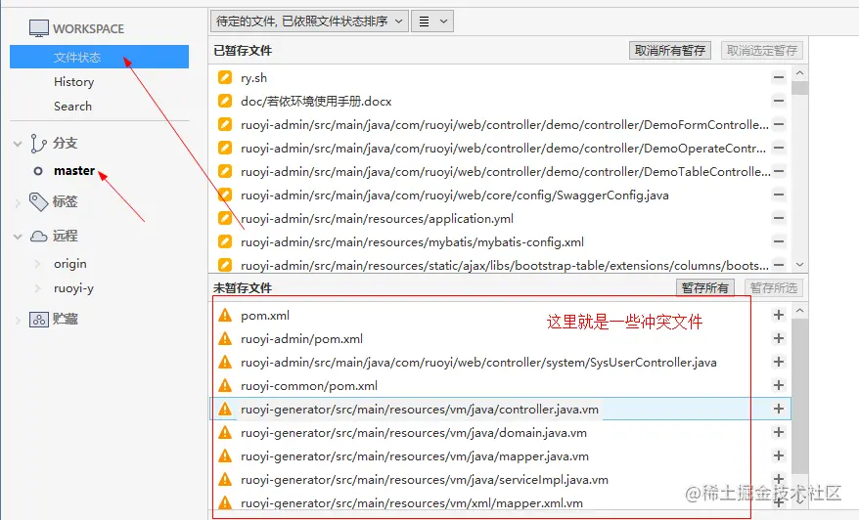The width and height of the screenshot is (859, 520).
Task: Click the warning icon for domain.java.vm
Action: pos(225,432)
